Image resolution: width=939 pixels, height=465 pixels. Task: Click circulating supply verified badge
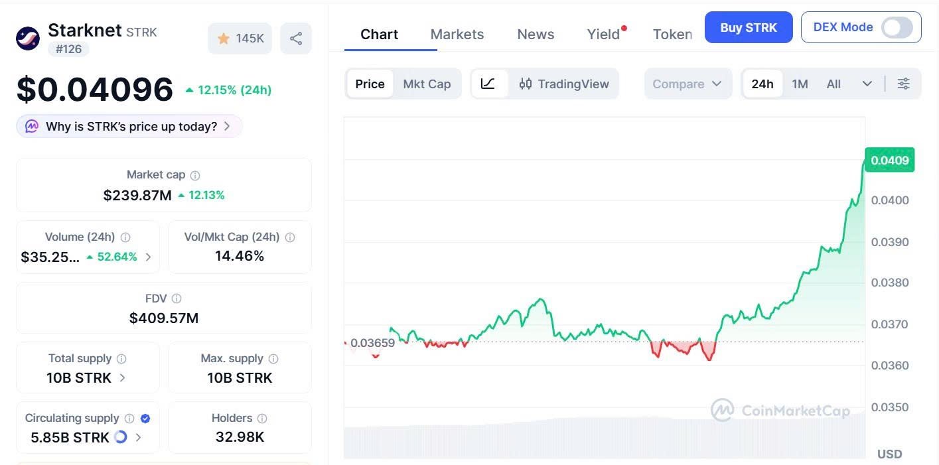[145, 419]
